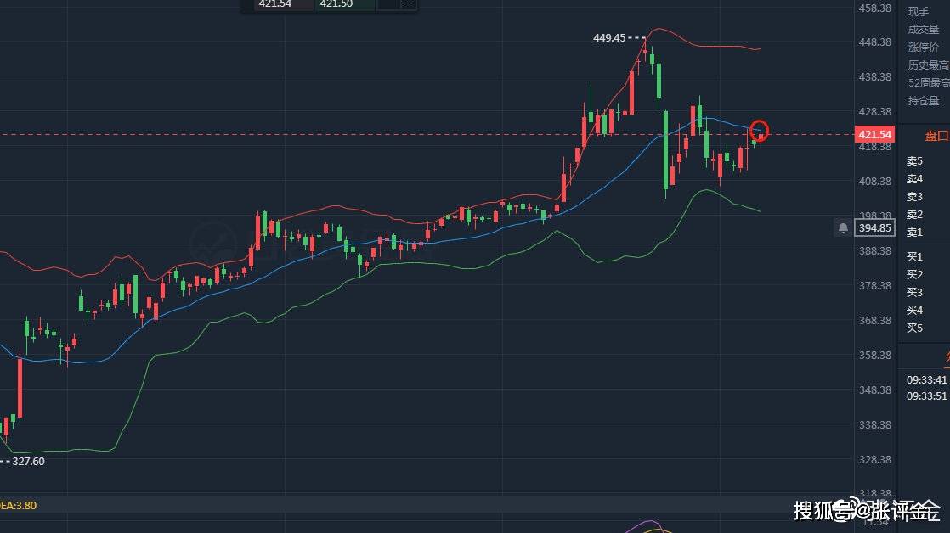The image size is (950, 533).
Task: Click the 394.85 crosshair price label
Action: coord(875,228)
